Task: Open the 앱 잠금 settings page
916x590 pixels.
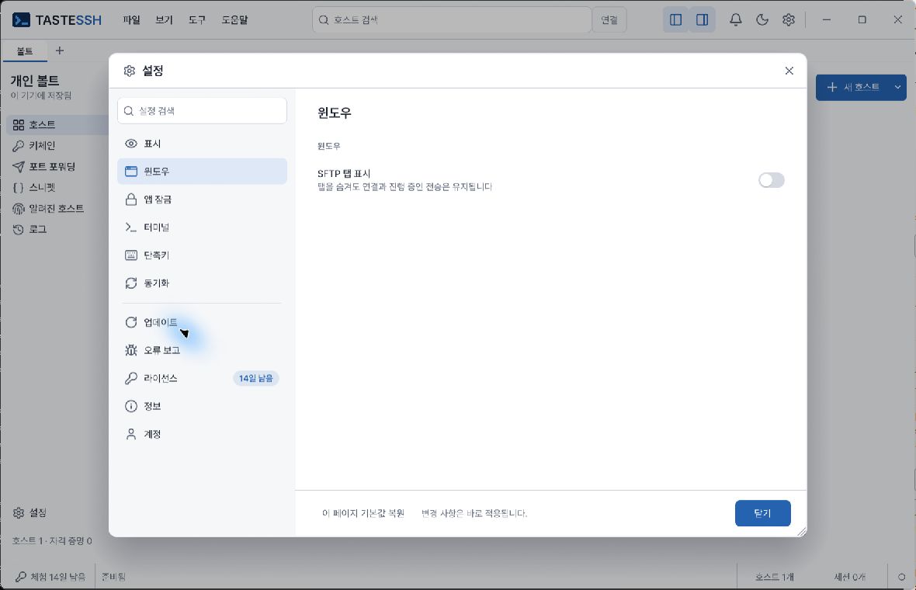Action: tap(202, 200)
